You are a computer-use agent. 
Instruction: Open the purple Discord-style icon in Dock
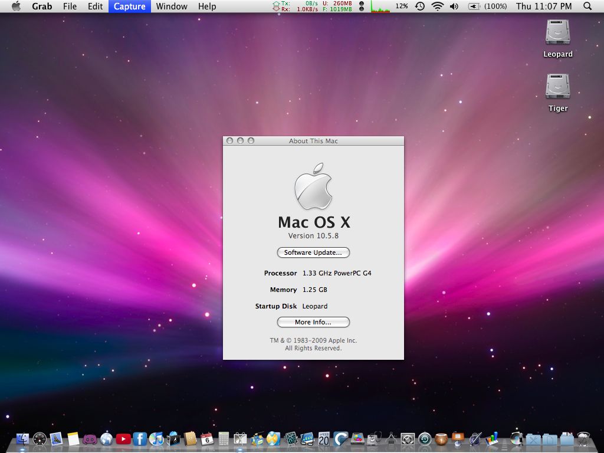[x=90, y=439]
